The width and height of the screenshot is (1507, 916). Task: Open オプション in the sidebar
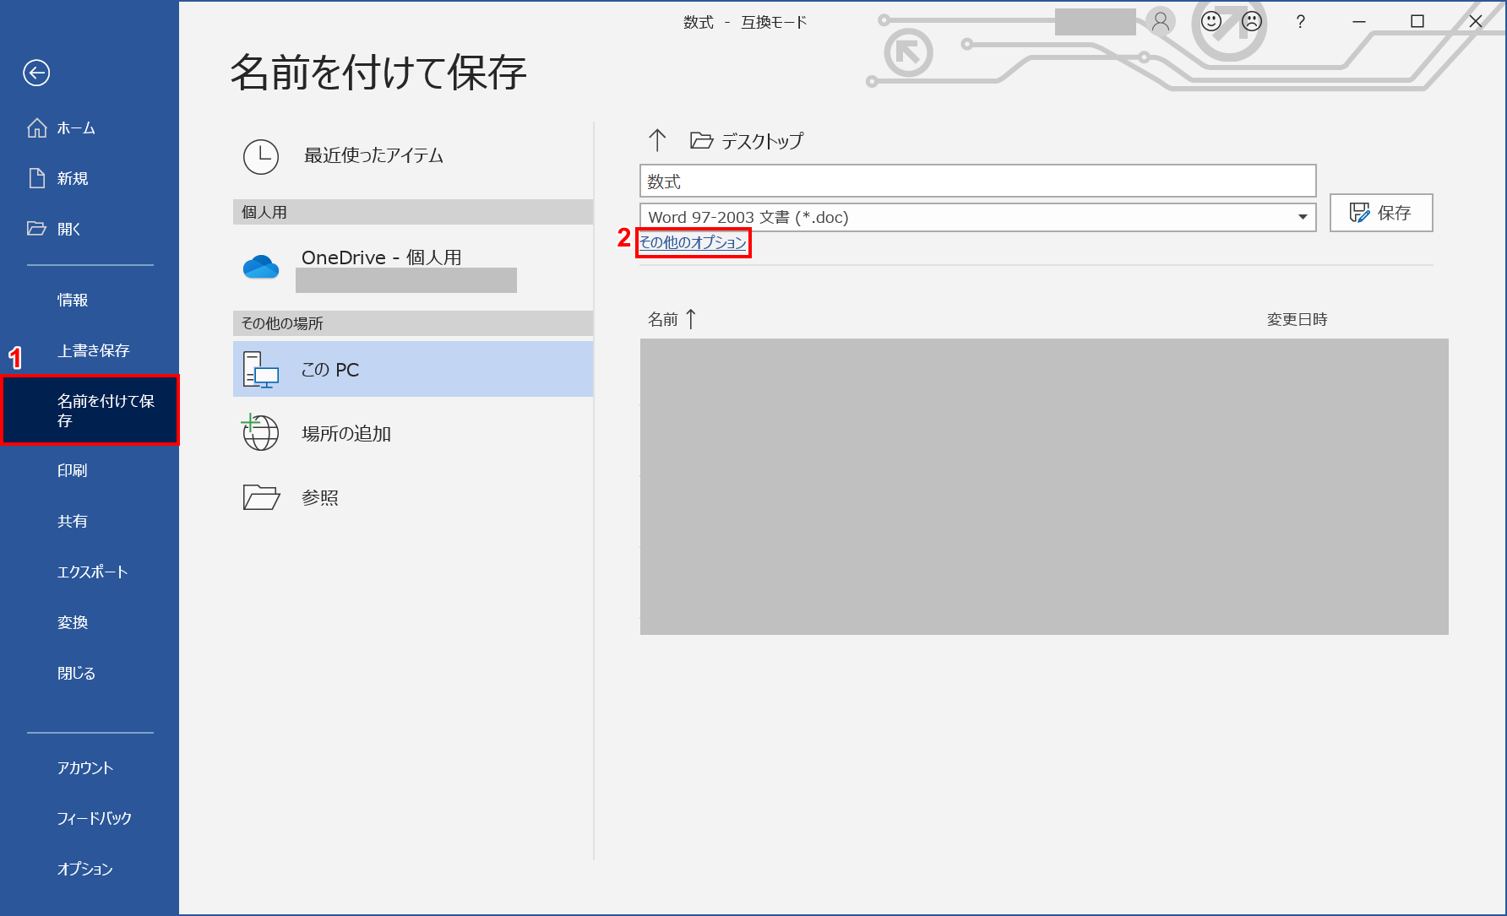(x=84, y=869)
